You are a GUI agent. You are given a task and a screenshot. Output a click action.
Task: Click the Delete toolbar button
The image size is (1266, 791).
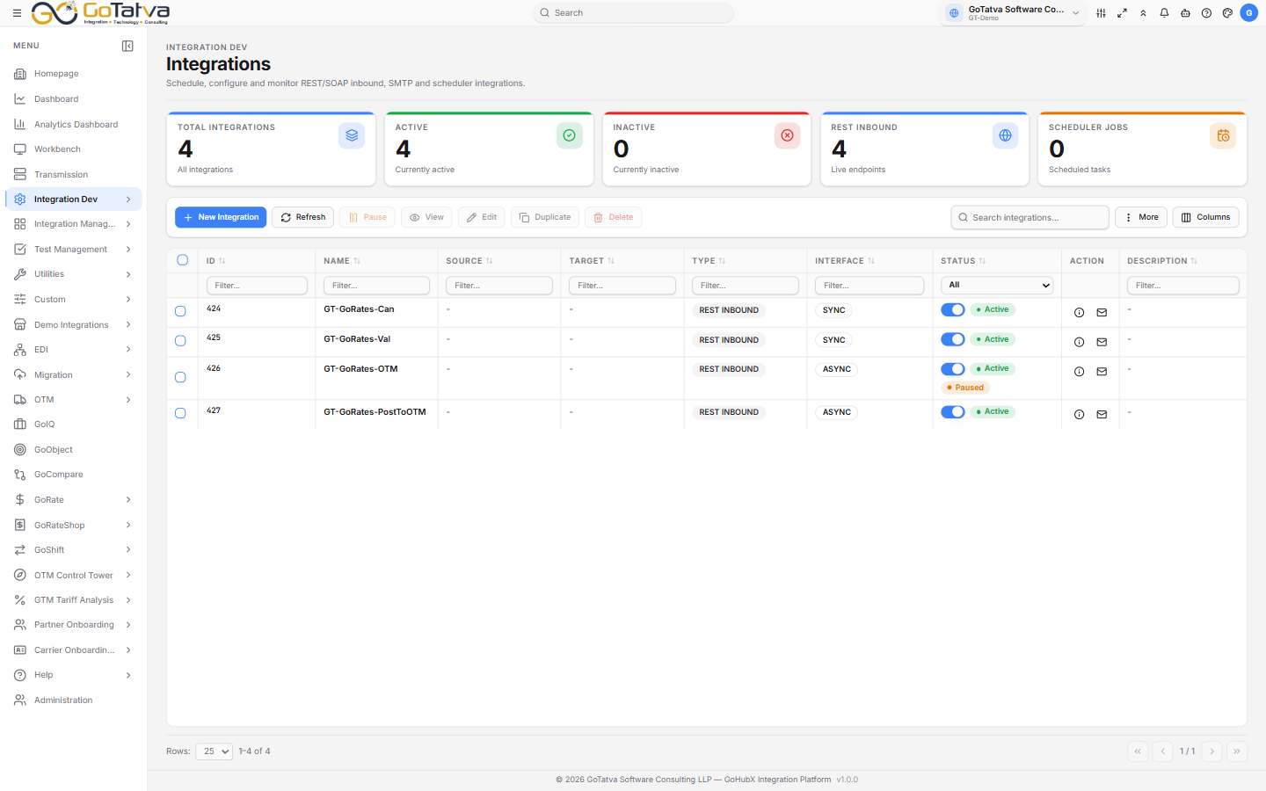[x=614, y=217]
